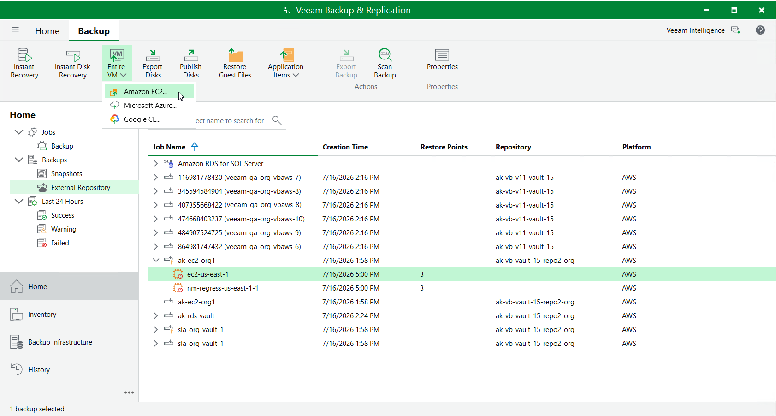Open the hamburger main menu
Screen dimensions: 776x416
point(15,30)
